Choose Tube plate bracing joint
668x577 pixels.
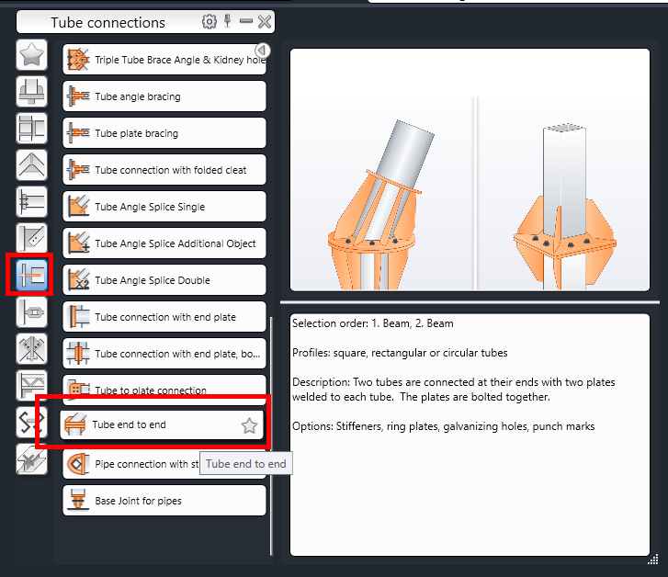point(164,133)
